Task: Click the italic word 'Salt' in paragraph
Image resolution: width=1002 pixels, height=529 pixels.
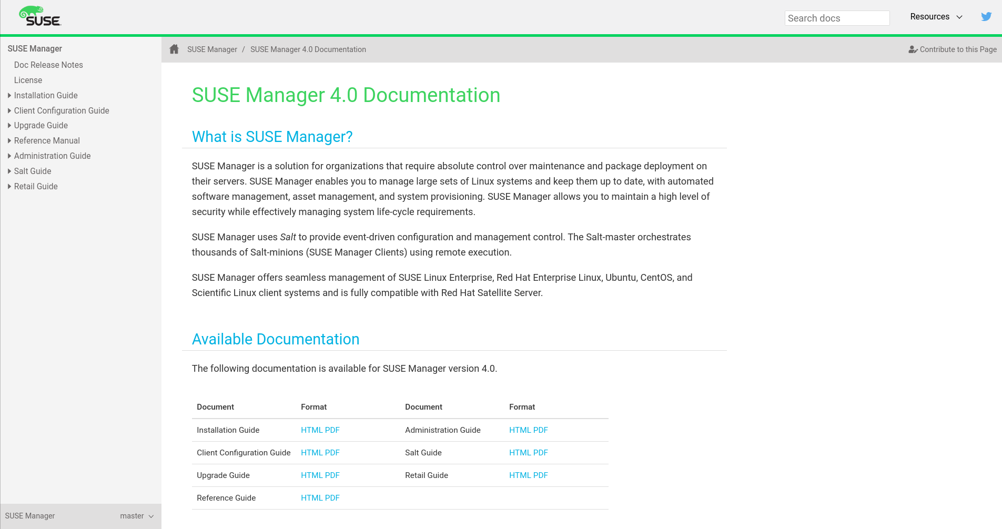Action: (x=288, y=237)
